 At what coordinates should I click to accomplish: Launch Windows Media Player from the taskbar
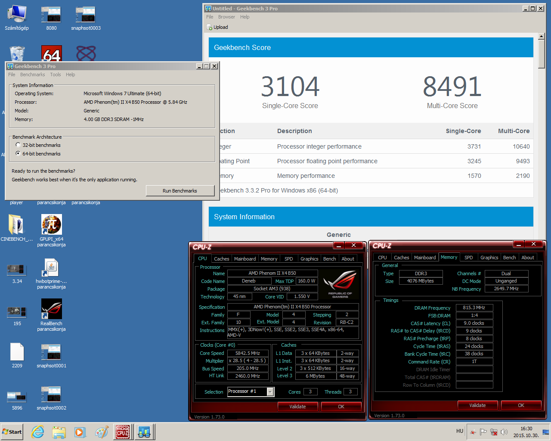[x=80, y=432]
